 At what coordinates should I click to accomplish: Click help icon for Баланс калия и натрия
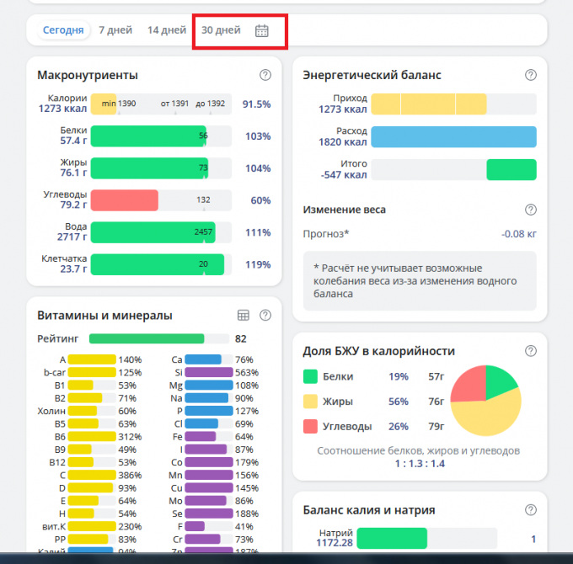[x=530, y=509]
